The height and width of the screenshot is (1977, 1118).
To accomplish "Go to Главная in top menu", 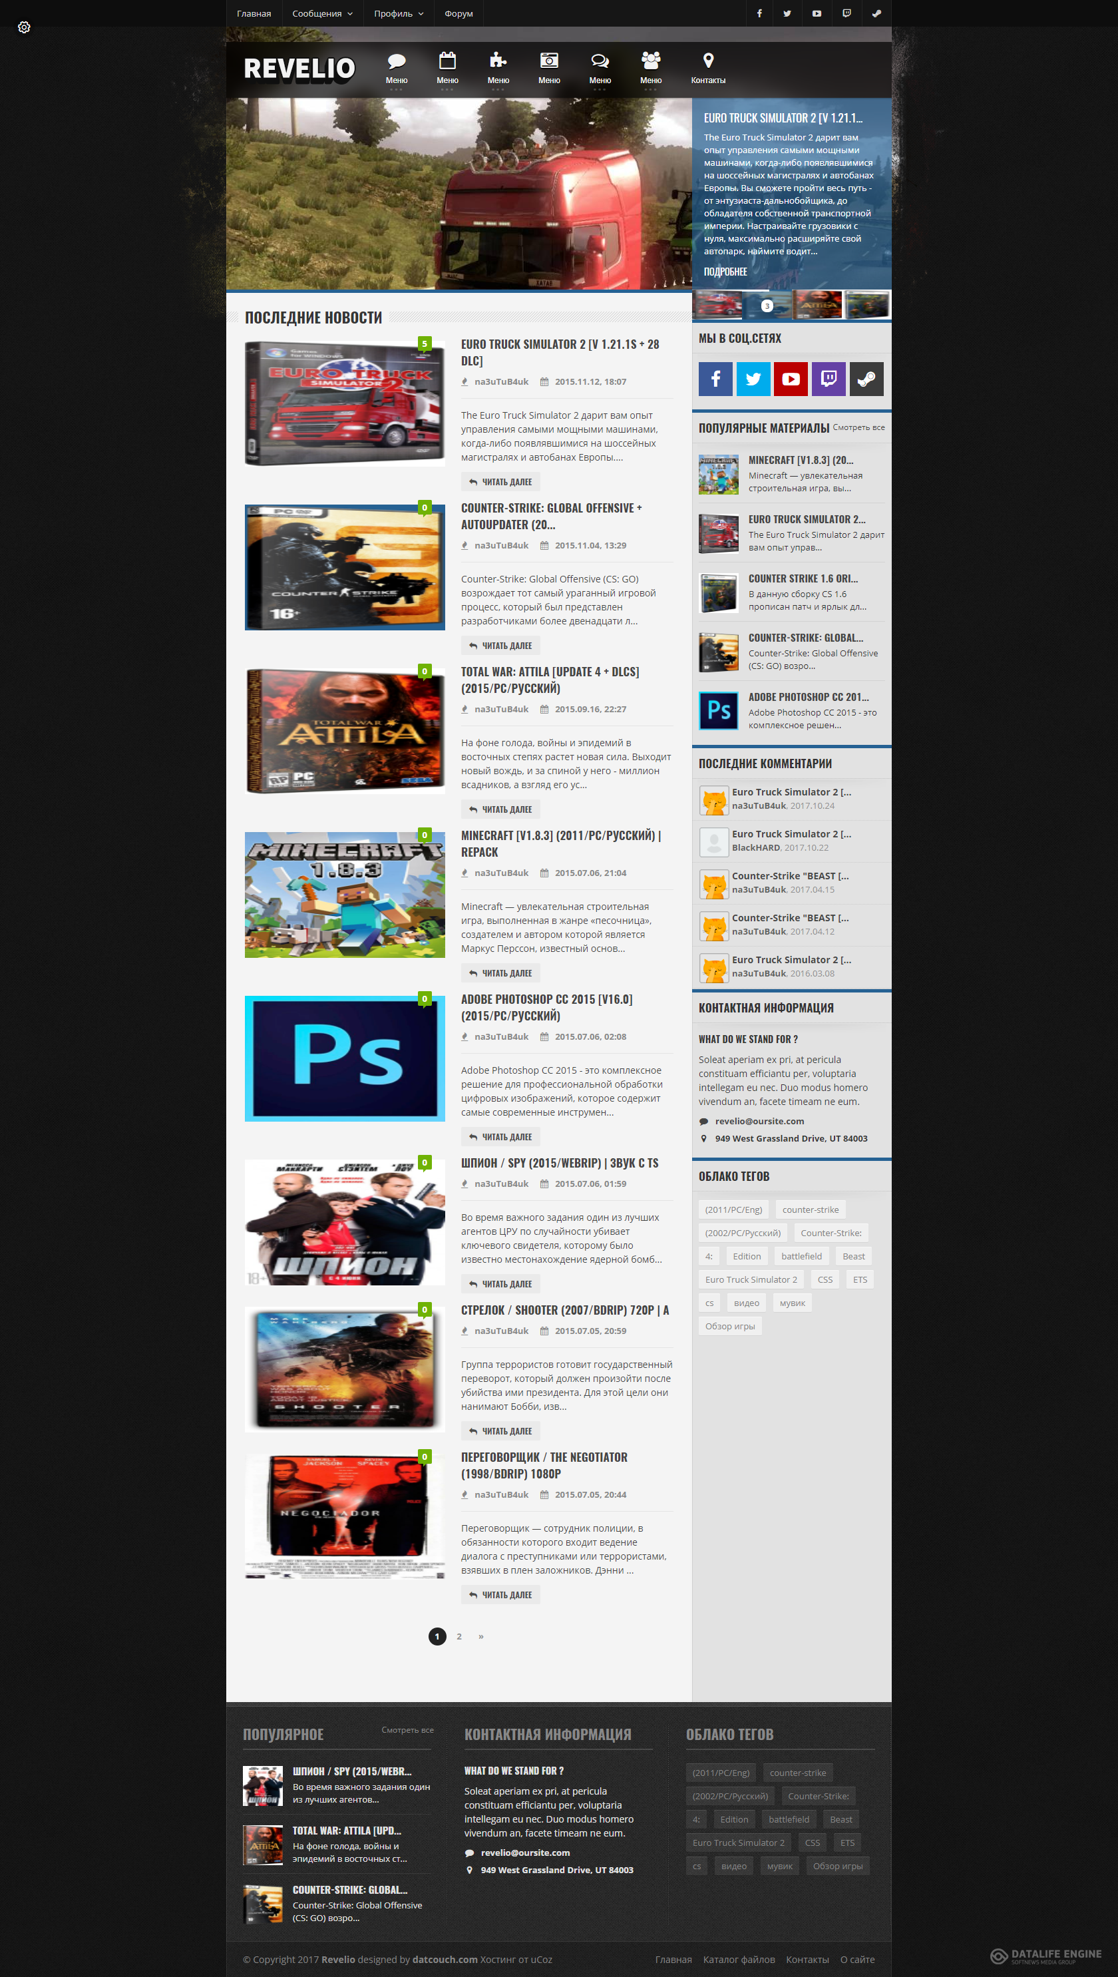I will pos(254,13).
